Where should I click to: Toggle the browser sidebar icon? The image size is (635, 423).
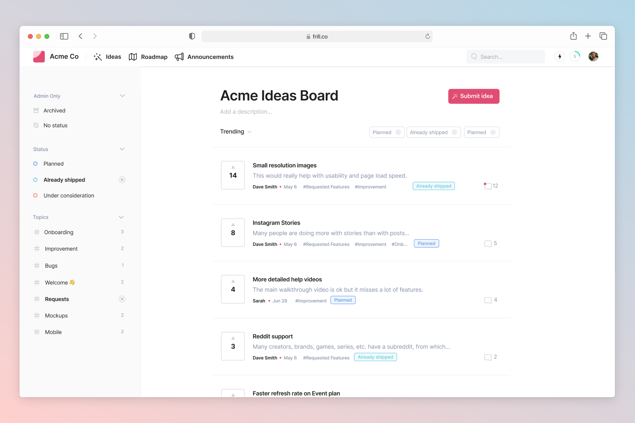point(64,36)
